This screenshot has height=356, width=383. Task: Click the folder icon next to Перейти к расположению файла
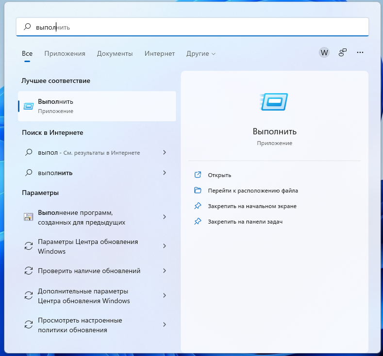coord(198,190)
